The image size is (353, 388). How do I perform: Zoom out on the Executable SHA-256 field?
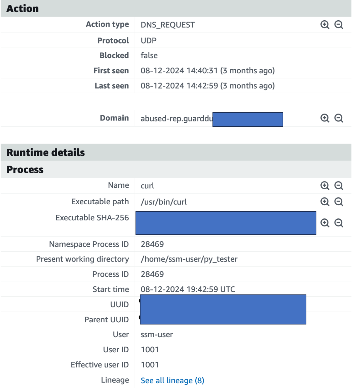point(339,223)
